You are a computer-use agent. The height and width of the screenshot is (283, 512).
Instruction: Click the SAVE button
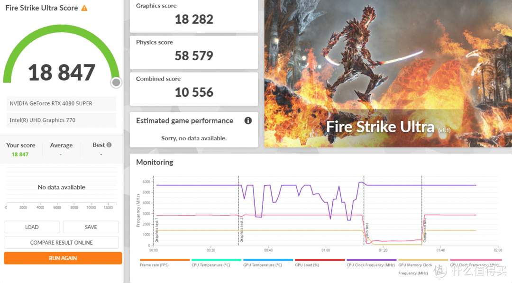91,227
